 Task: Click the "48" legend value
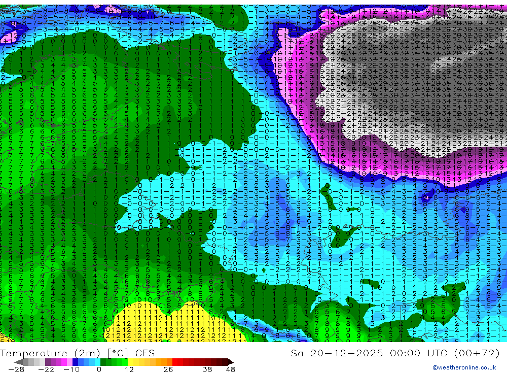[231, 369]
